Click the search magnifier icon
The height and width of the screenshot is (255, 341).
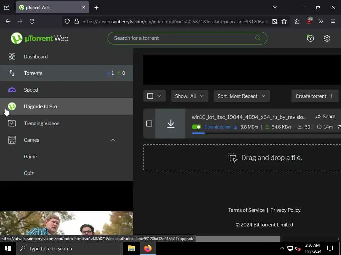coord(258,38)
